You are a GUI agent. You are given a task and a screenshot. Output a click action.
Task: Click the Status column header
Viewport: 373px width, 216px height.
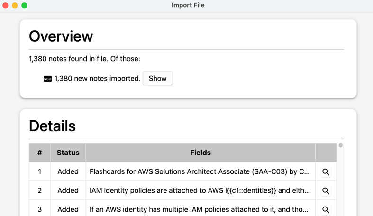68,153
